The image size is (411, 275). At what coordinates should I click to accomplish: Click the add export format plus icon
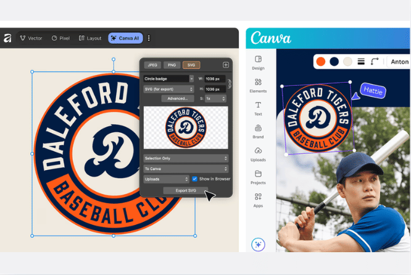226,65
